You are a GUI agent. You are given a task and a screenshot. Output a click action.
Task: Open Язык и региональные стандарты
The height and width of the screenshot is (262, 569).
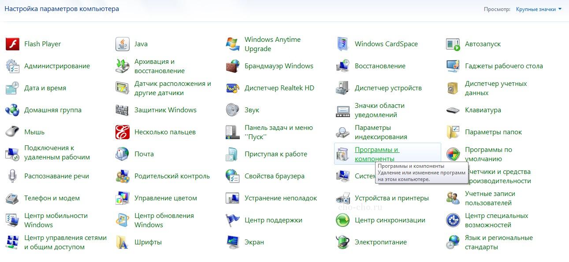click(x=498, y=242)
